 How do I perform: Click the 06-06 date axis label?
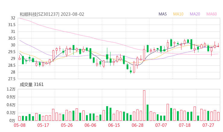(90, 125)
